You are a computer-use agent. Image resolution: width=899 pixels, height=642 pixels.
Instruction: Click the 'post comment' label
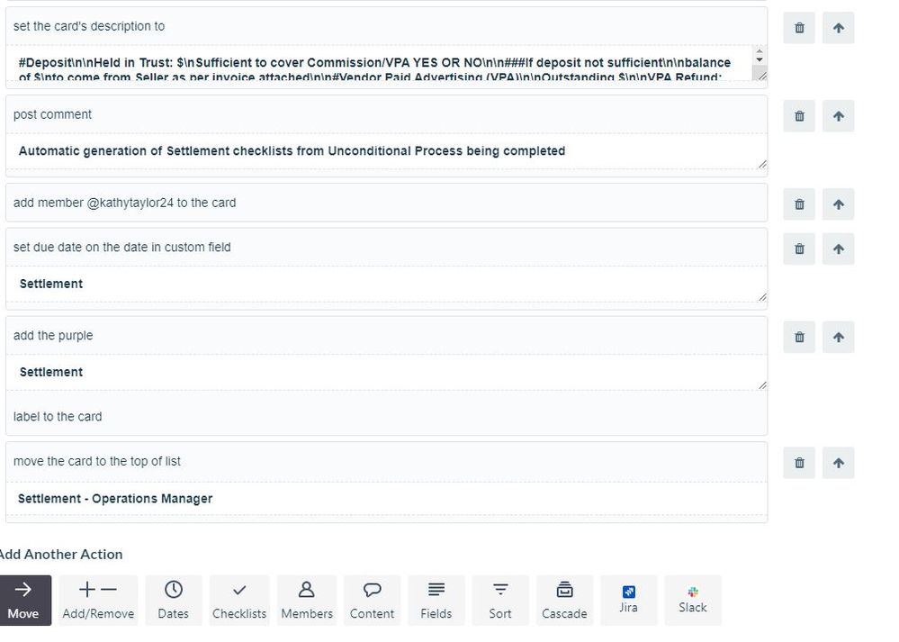pos(52,114)
